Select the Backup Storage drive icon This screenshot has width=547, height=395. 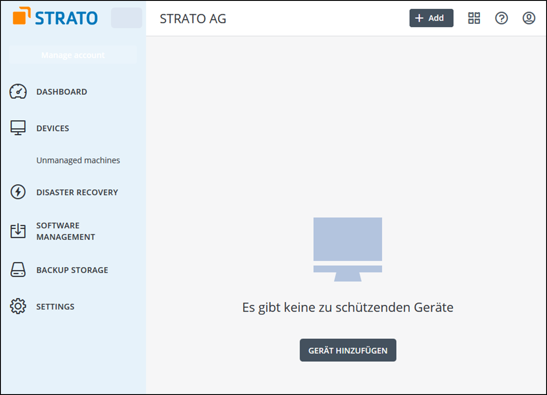click(18, 269)
